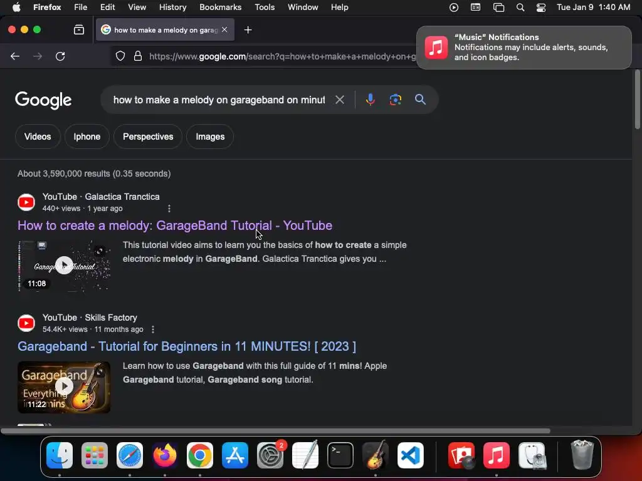Viewport: 642px width, 481px height.
Task: Click the Now Playing menu bar icon
Action: (x=454, y=8)
